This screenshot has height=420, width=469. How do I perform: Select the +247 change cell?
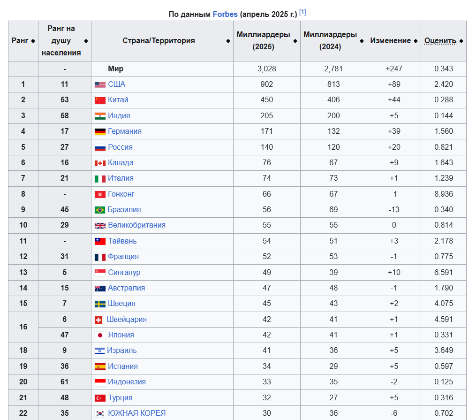click(x=394, y=69)
